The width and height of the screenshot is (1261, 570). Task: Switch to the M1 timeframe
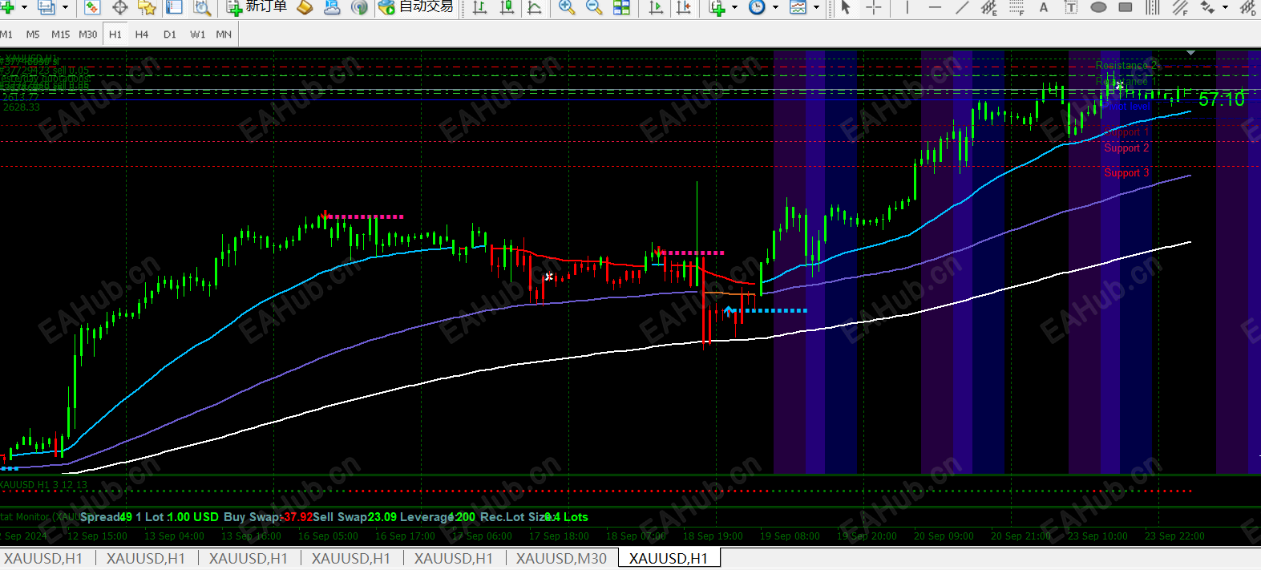[6, 34]
